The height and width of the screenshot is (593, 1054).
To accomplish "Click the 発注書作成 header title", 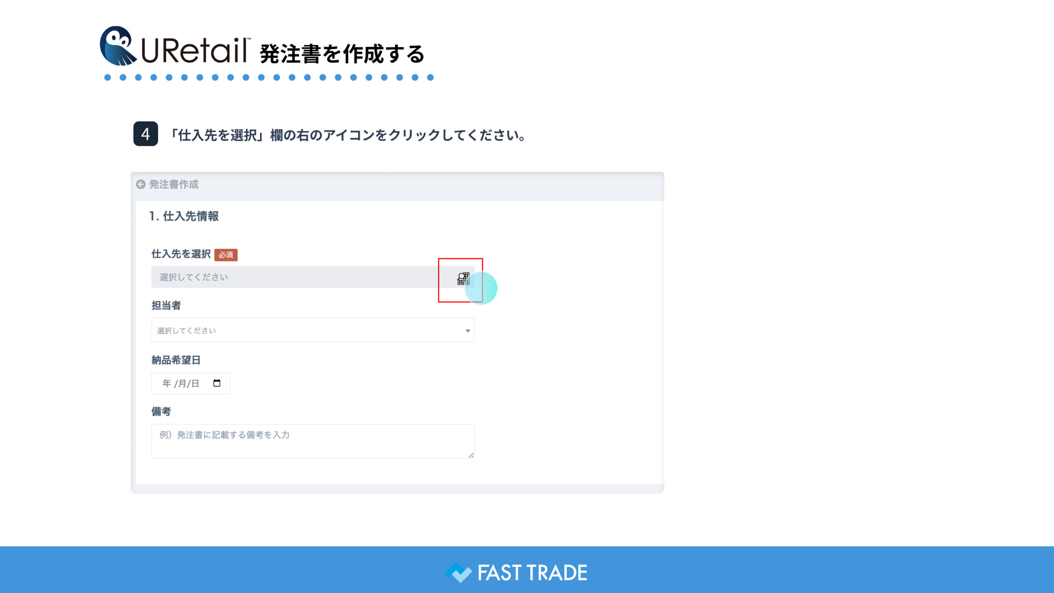I will 174,184.
